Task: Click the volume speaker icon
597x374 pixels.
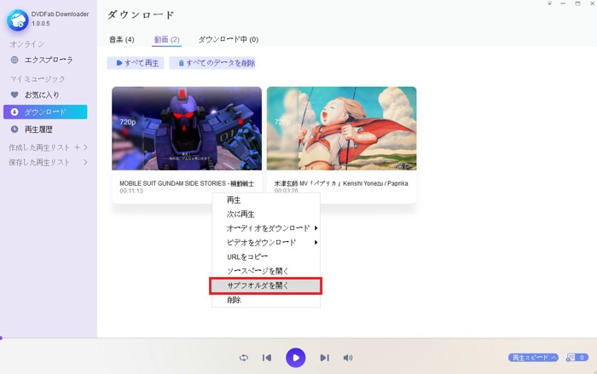Action: coord(348,358)
